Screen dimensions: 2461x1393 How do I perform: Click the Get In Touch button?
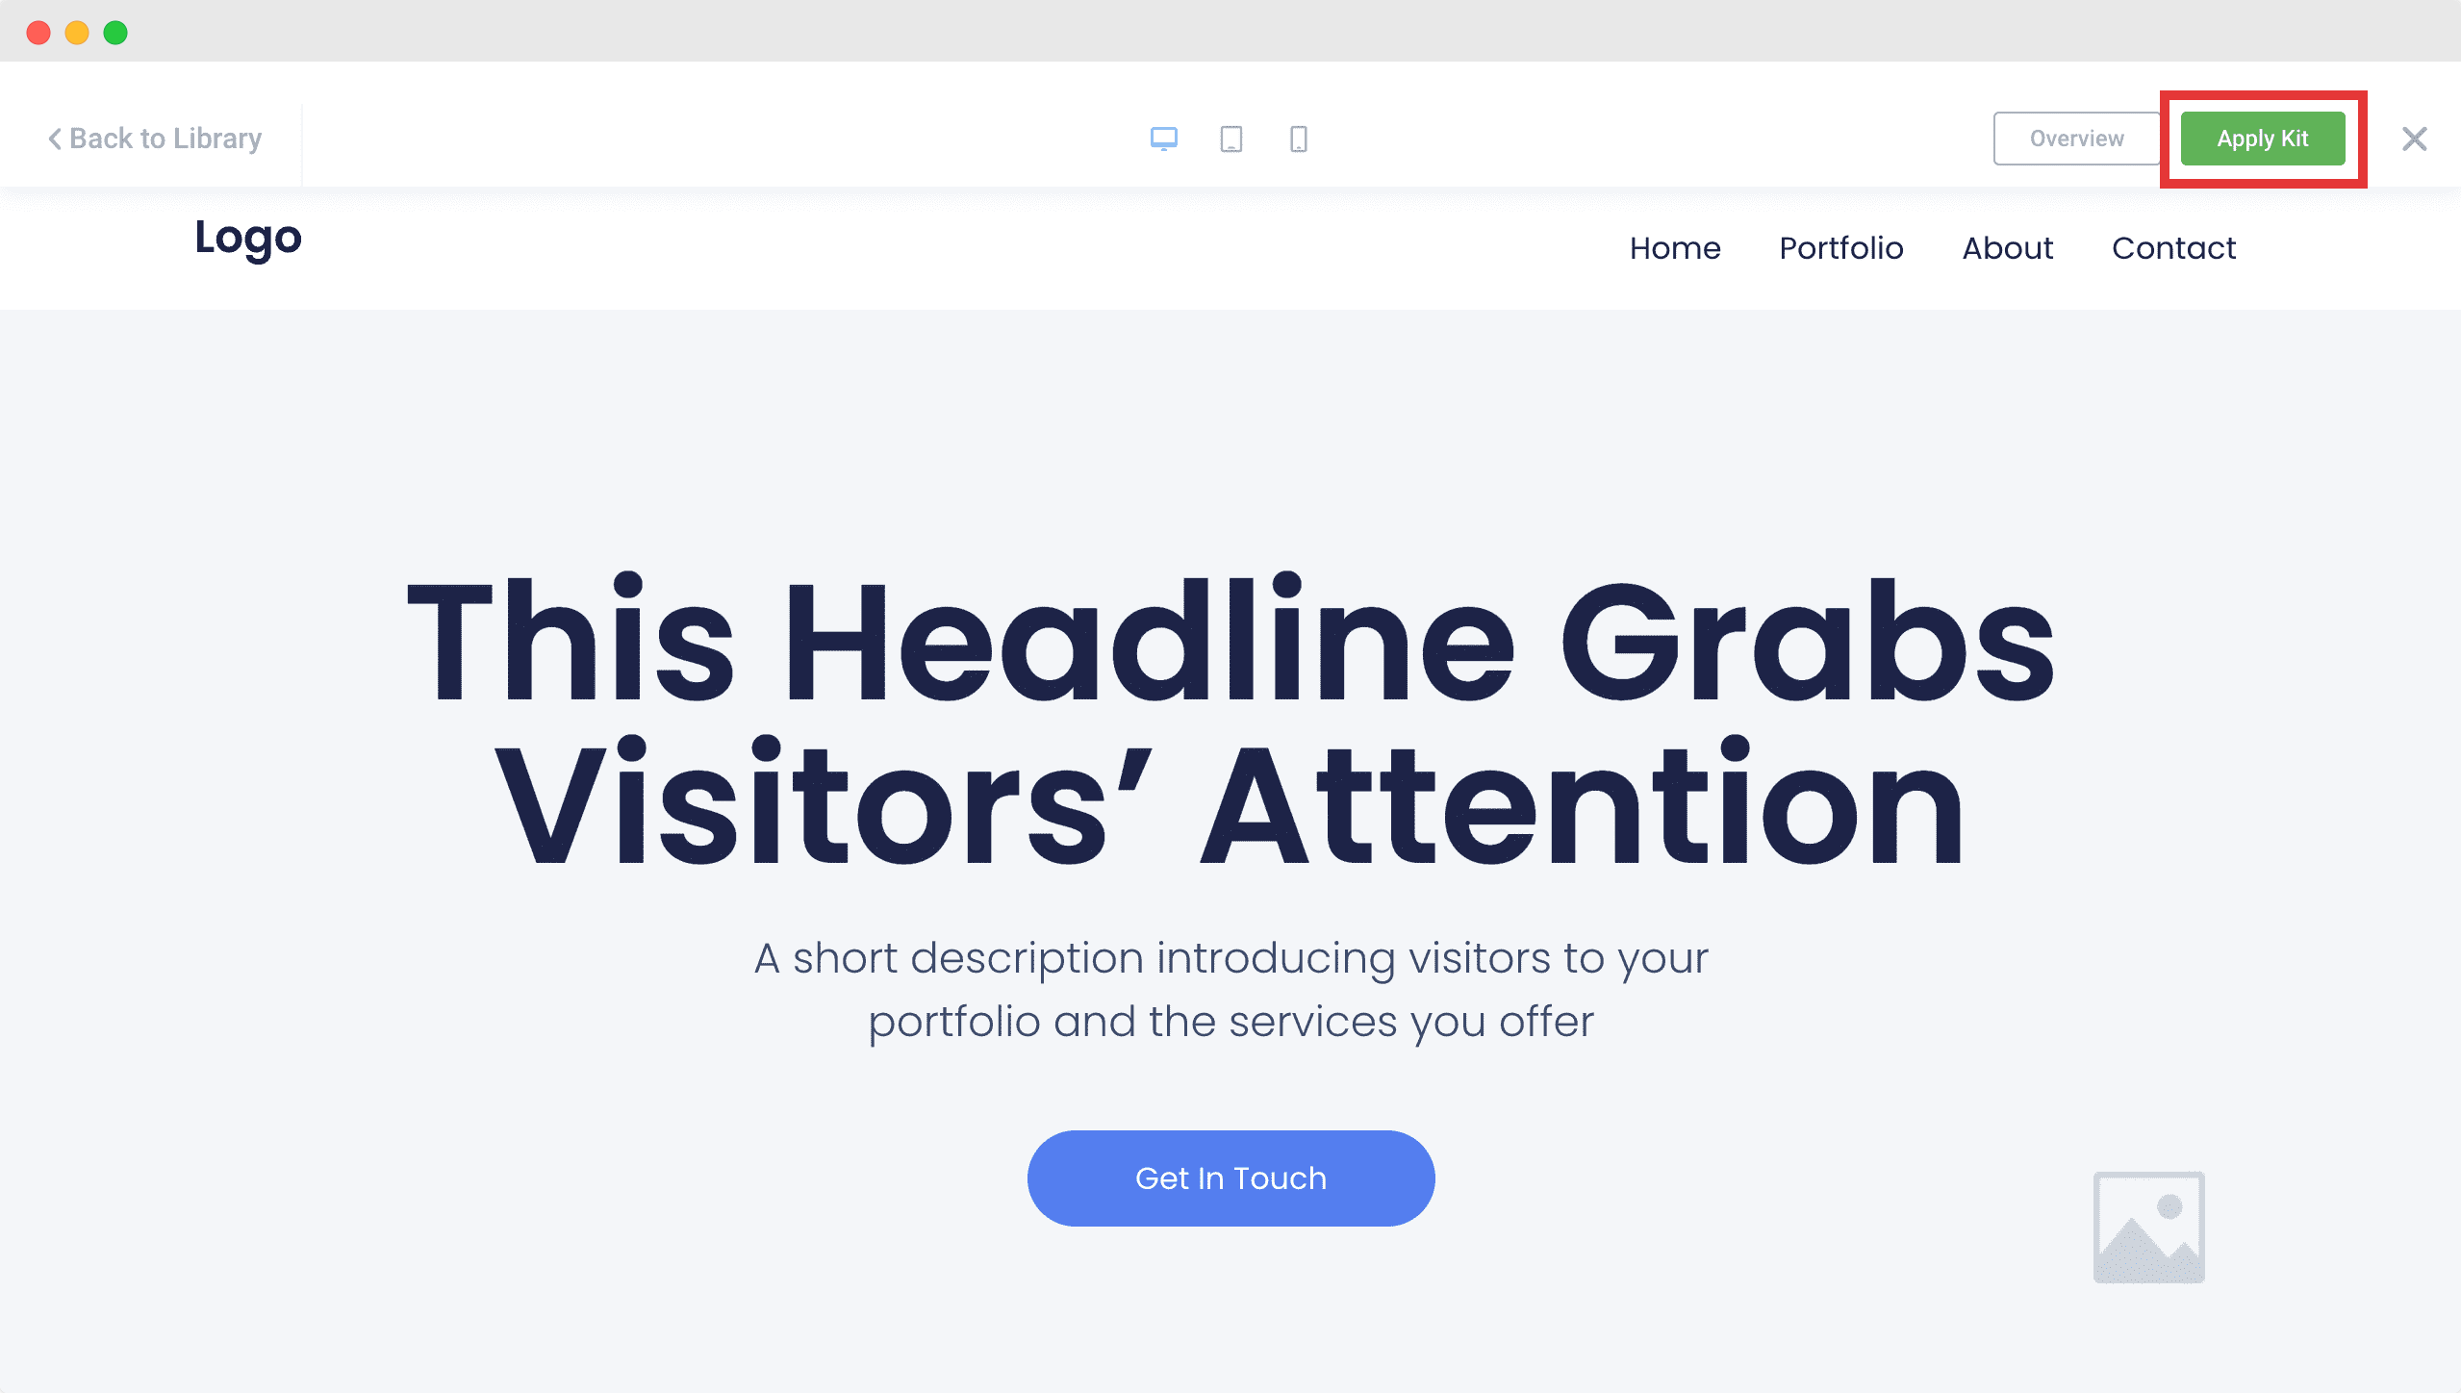pyautogui.click(x=1230, y=1178)
